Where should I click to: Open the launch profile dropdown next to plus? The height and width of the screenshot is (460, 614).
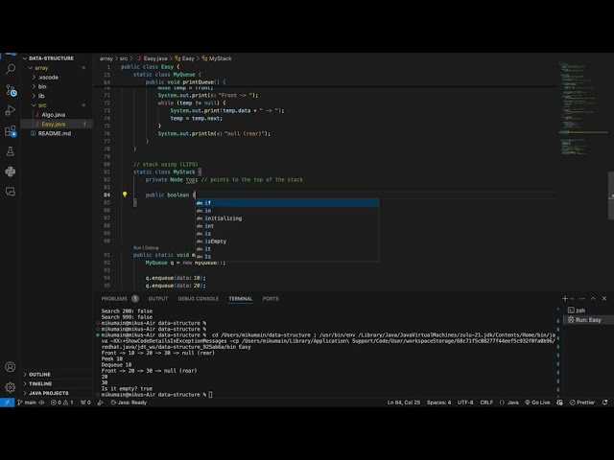[x=572, y=299]
